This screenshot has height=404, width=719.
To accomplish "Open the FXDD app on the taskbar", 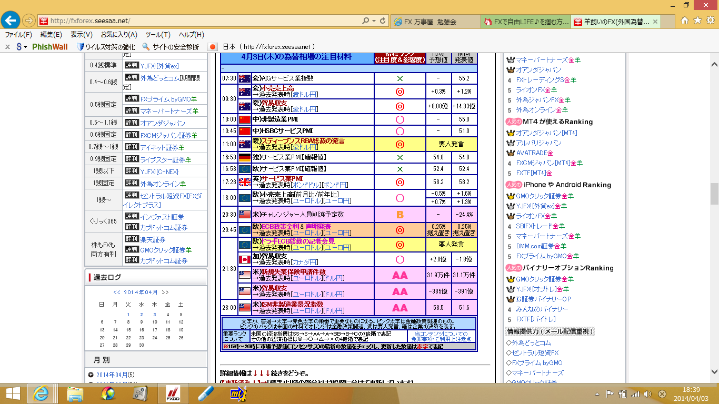I will pos(173,393).
